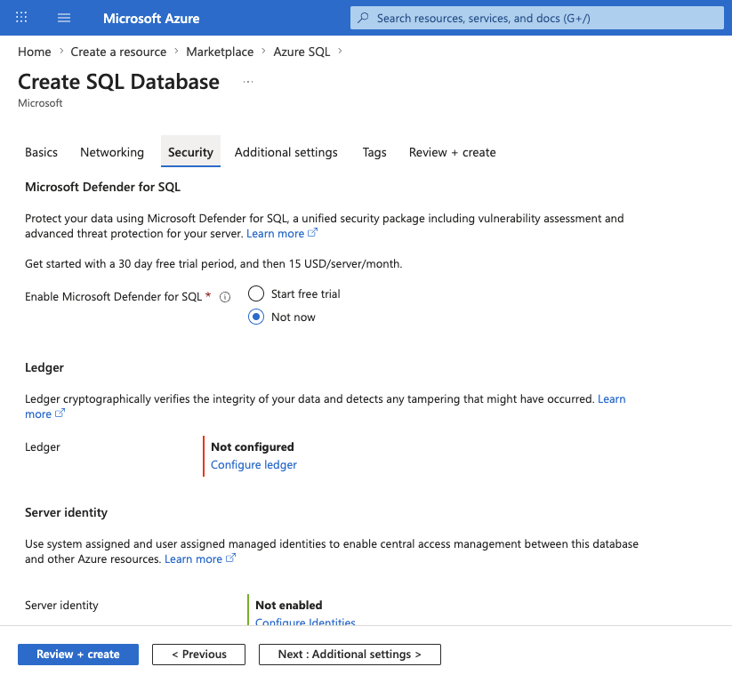Select the Security tab
The image size is (732, 683).
pos(190,152)
